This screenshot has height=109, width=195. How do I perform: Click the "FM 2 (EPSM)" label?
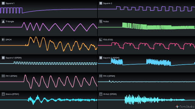(x=109, y=76)
